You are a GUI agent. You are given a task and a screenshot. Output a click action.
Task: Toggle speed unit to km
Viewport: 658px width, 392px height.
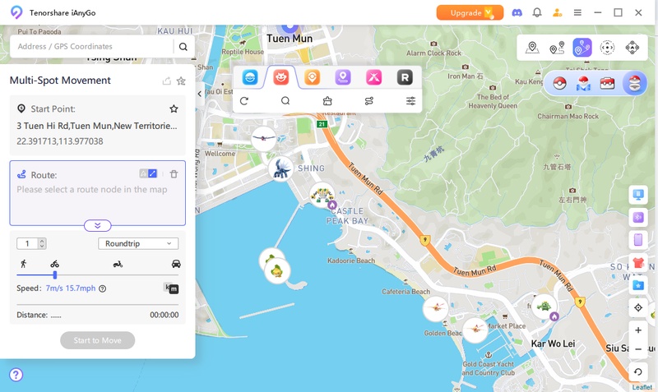tap(170, 288)
